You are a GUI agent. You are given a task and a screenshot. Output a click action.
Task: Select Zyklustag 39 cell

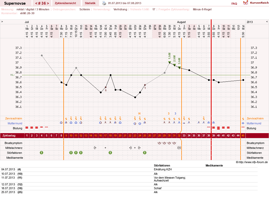click(x=214, y=135)
